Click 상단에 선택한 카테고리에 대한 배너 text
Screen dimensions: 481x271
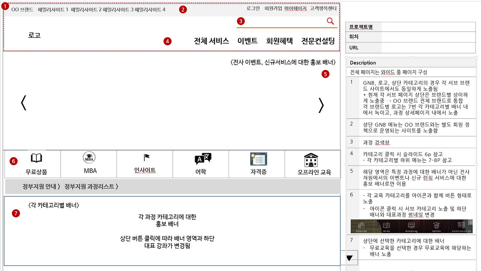point(404,241)
